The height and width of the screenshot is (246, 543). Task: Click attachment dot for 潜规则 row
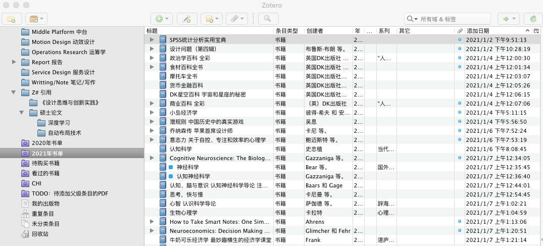pos(460,122)
